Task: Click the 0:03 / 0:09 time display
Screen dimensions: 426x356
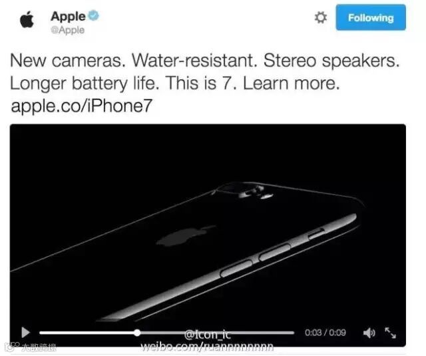Action: 325,333
